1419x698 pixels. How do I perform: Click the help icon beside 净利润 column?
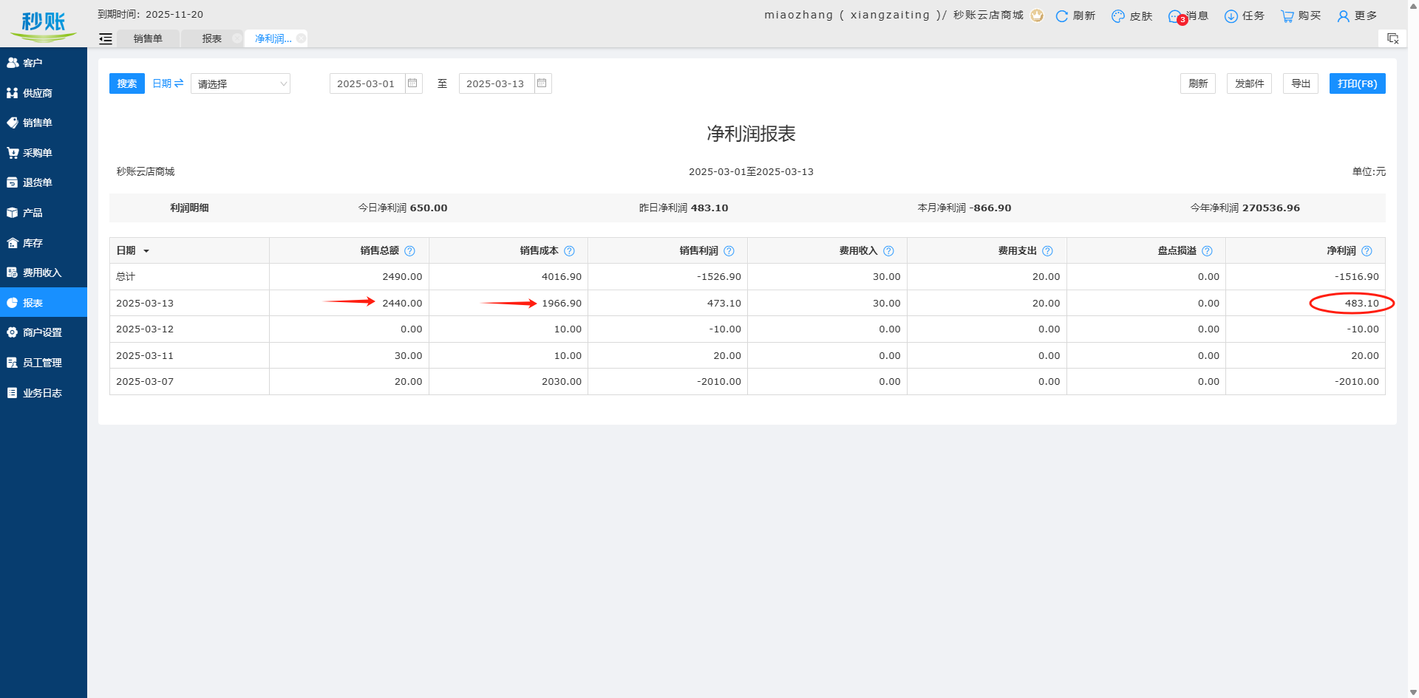click(1367, 251)
